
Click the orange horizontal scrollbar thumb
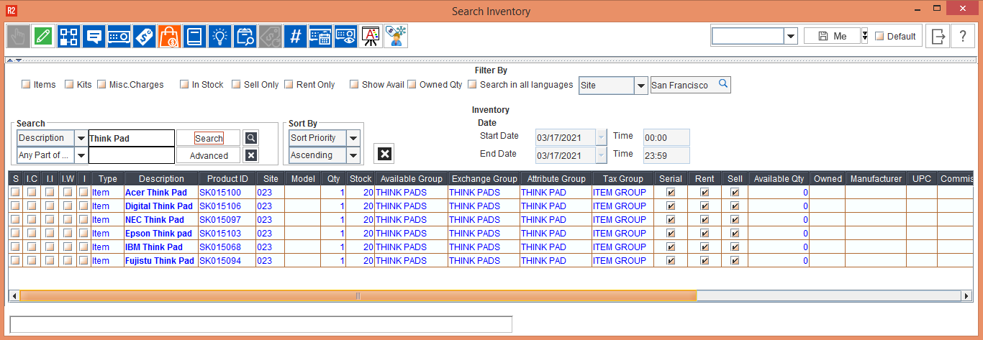click(x=358, y=295)
